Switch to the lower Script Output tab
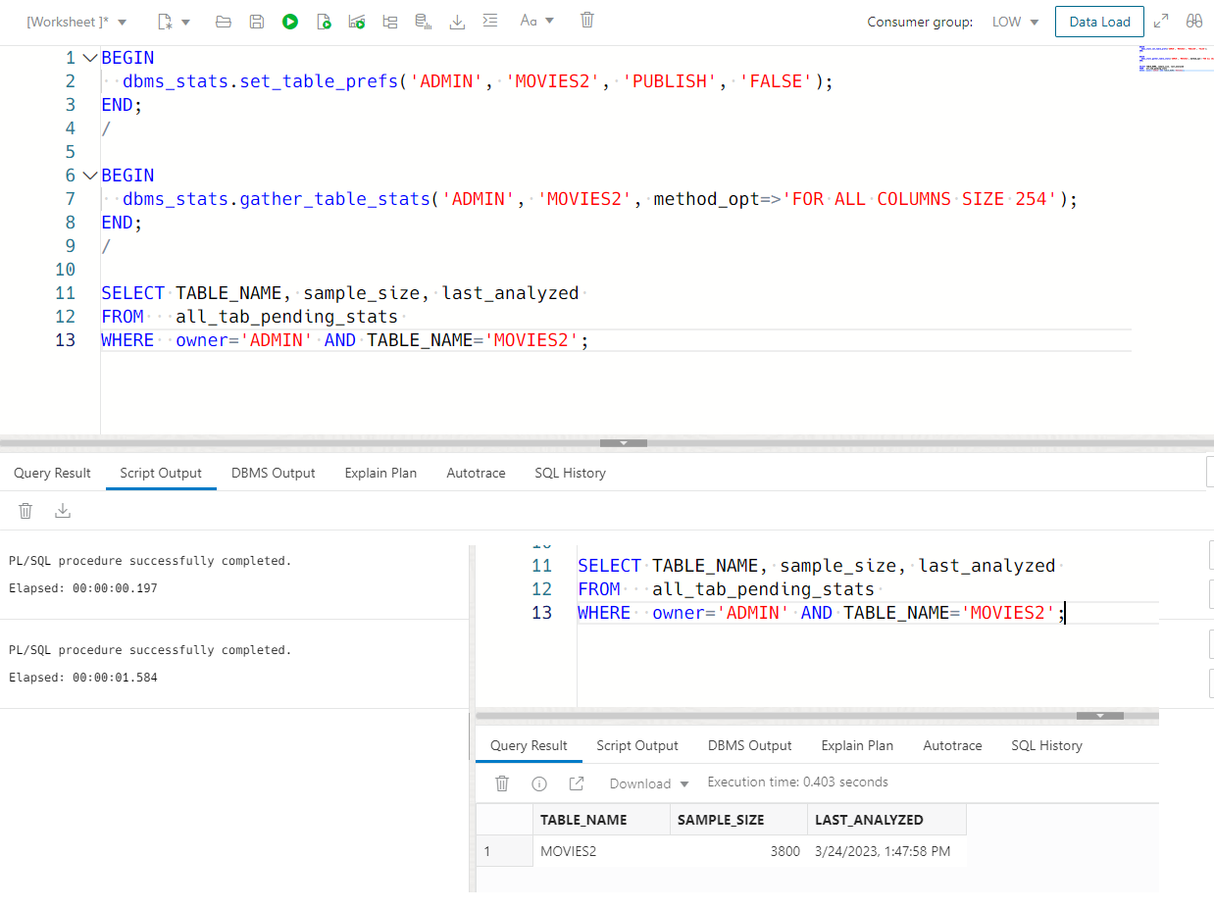This screenshot has height=909, width=1214. coord(637,745)
